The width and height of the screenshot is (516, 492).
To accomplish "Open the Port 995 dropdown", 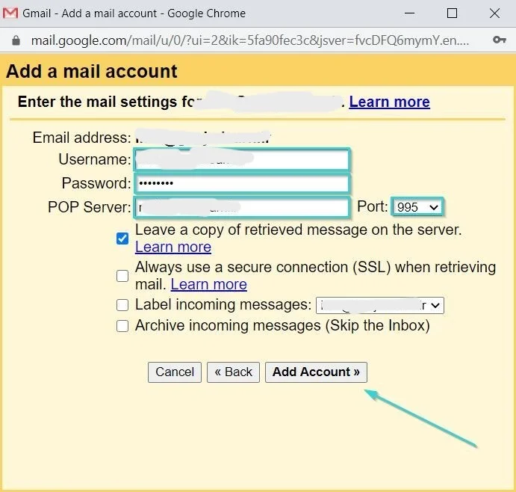I will (x=418, y=207).
